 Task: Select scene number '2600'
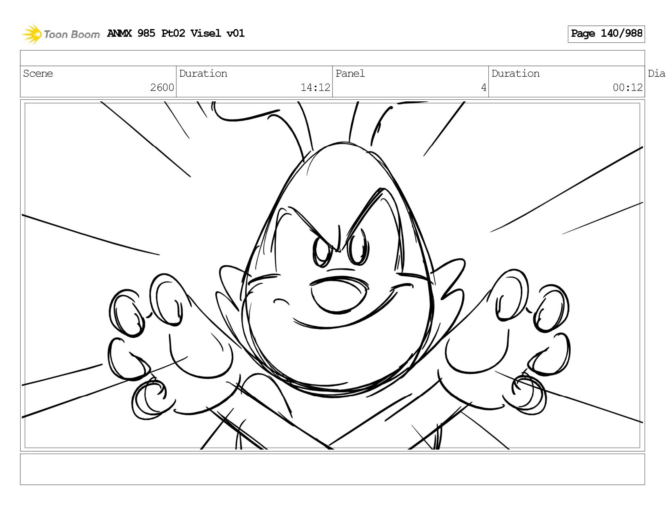[162, 87]
